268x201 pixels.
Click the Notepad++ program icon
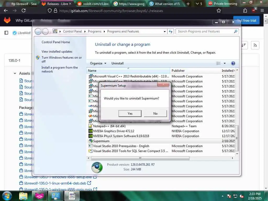coord(90,126)
